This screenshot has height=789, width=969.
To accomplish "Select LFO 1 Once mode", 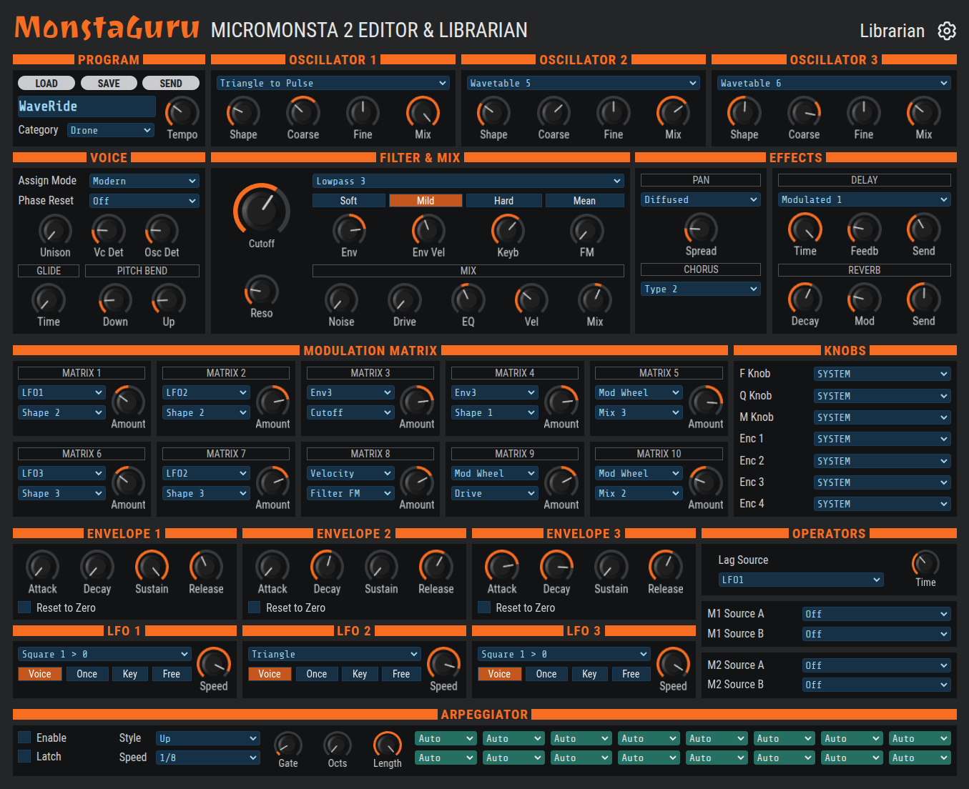I will click(87, 674).
